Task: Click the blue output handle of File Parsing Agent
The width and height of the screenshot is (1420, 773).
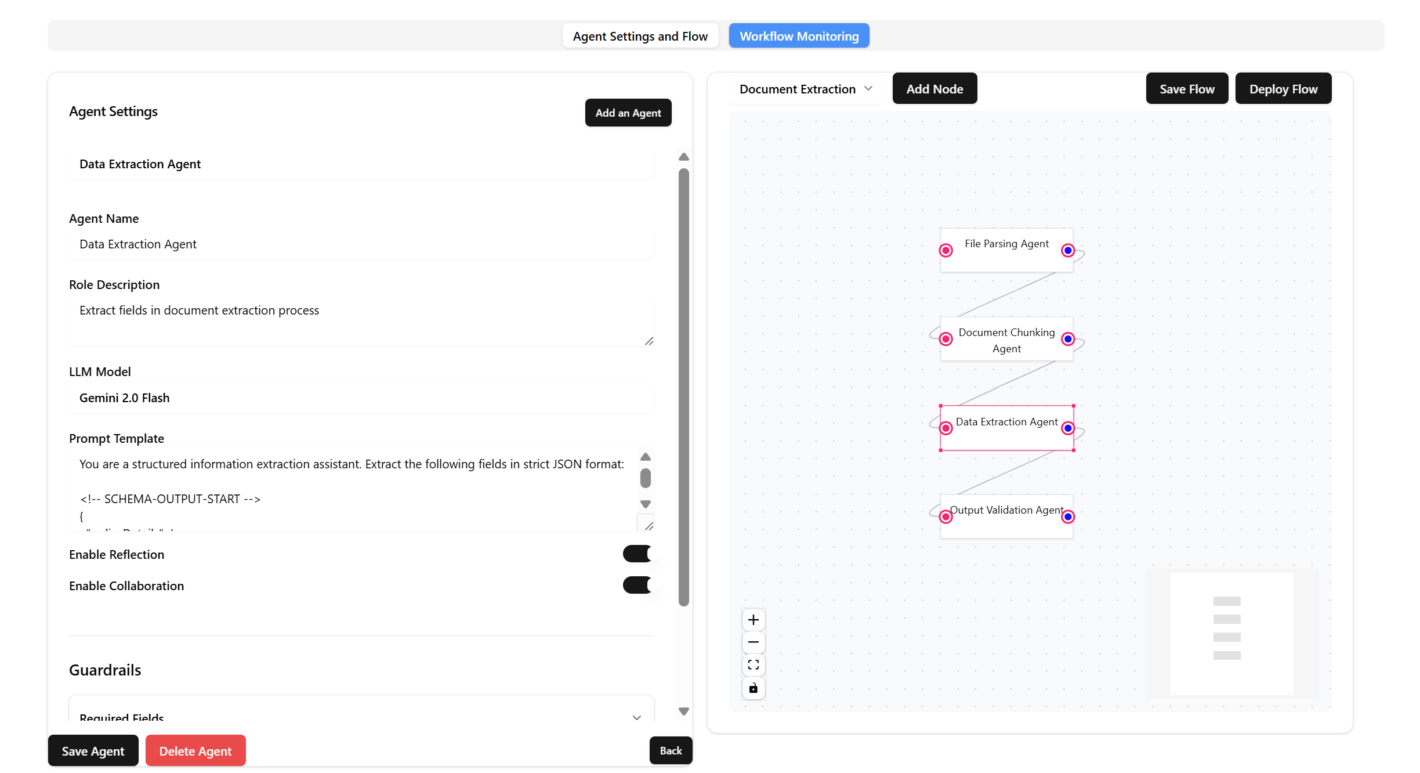Action: coord(1067,250)
